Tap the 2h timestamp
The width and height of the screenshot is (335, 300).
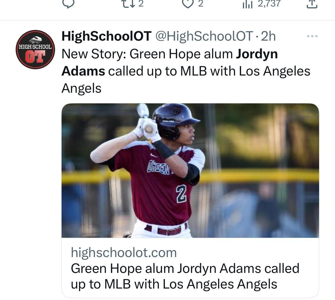point(268,36)
